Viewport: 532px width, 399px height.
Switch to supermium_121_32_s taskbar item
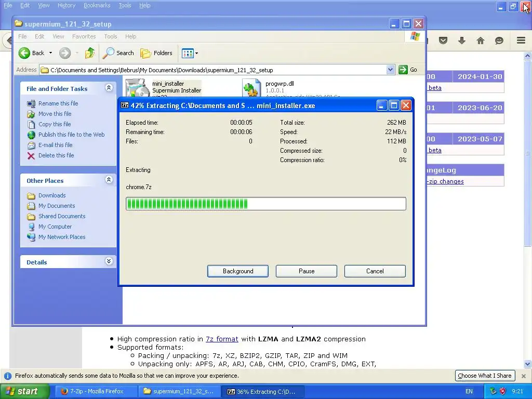pyautogui.click(x=179, y=391)
